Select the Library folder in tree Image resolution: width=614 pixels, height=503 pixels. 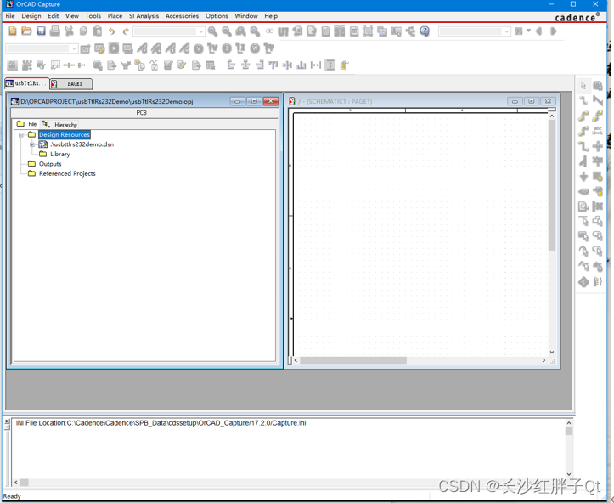[60, 155]
